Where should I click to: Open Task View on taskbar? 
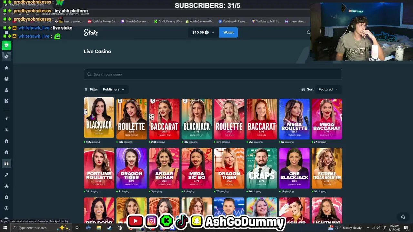[77, 228]
